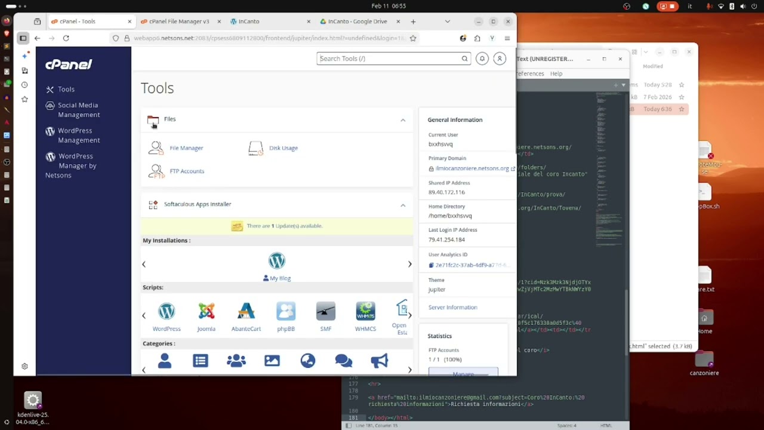Select the SMF script icon
The image size is (764, 430).
[326, 311]
